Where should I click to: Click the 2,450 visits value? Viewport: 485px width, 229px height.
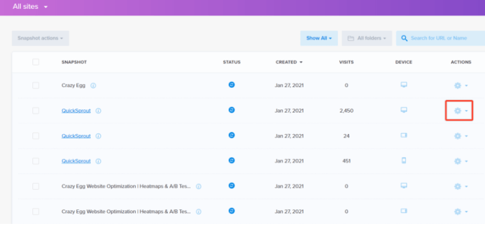[x=347, y=111]
